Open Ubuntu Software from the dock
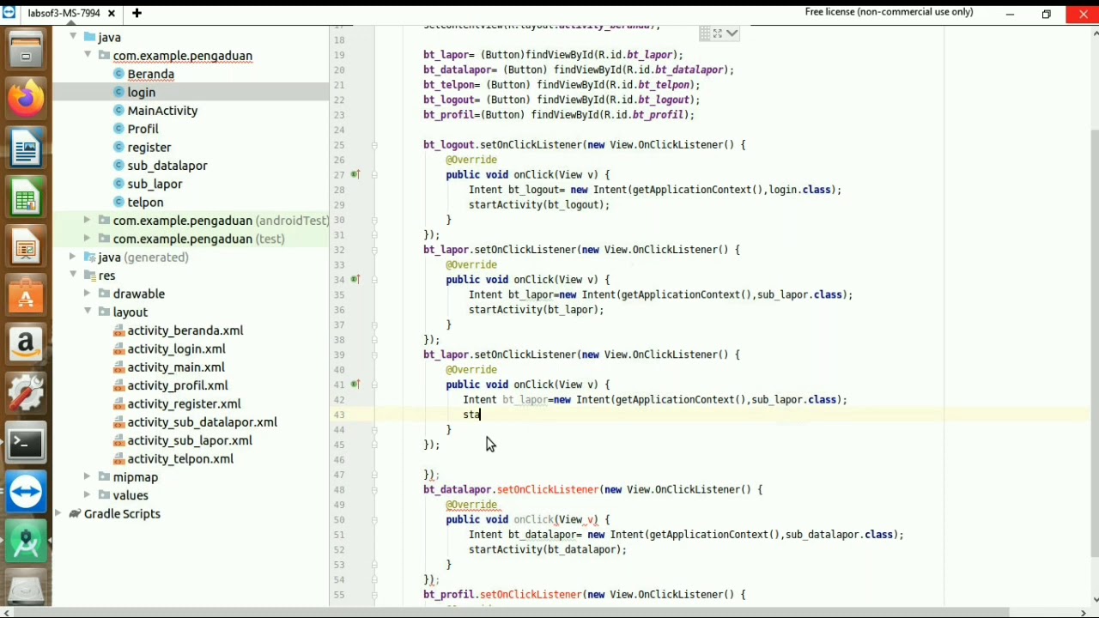This screenshot has width=1099, height=618. coord(26,295)
